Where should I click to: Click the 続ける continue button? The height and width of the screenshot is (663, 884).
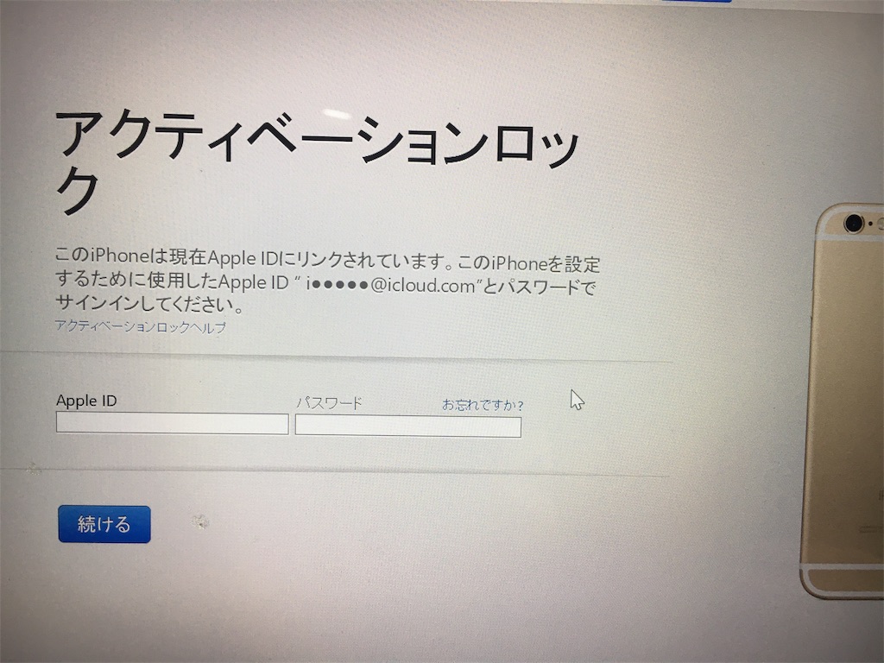[x=104, y=524]
